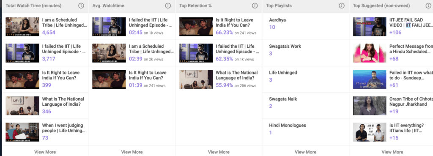Viewport: 433px width, 156px height.
Task: Open info icon for Top Retention %
Action: 255,5
